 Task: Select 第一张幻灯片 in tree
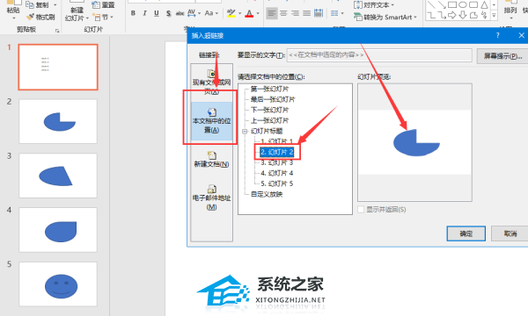[270, 89]
